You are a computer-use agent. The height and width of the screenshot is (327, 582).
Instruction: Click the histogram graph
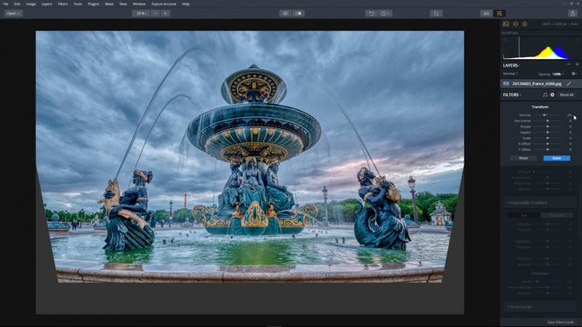(x=540, y=48)
